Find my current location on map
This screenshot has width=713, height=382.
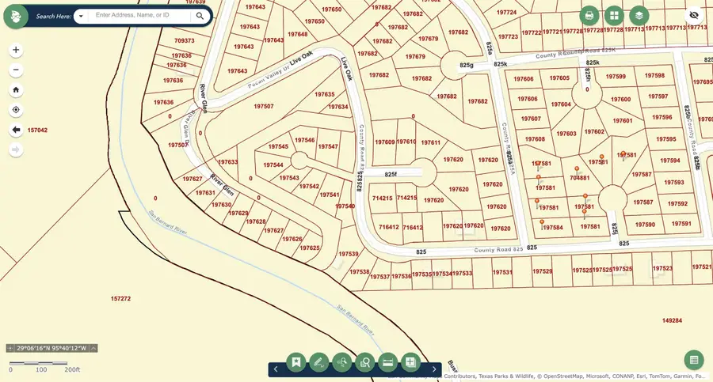pos(17,110)
